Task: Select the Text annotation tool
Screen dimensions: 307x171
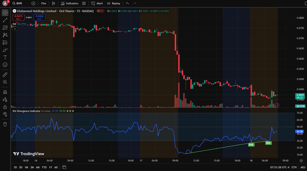Action: click(5, 57)
